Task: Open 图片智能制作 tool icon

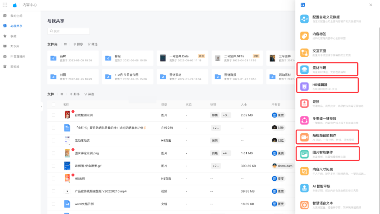Action: (x=304, y=154)
